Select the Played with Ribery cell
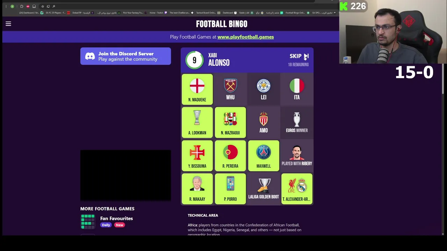Image resolution: width=447 pixels, height=251 pixels. point(296,155)
